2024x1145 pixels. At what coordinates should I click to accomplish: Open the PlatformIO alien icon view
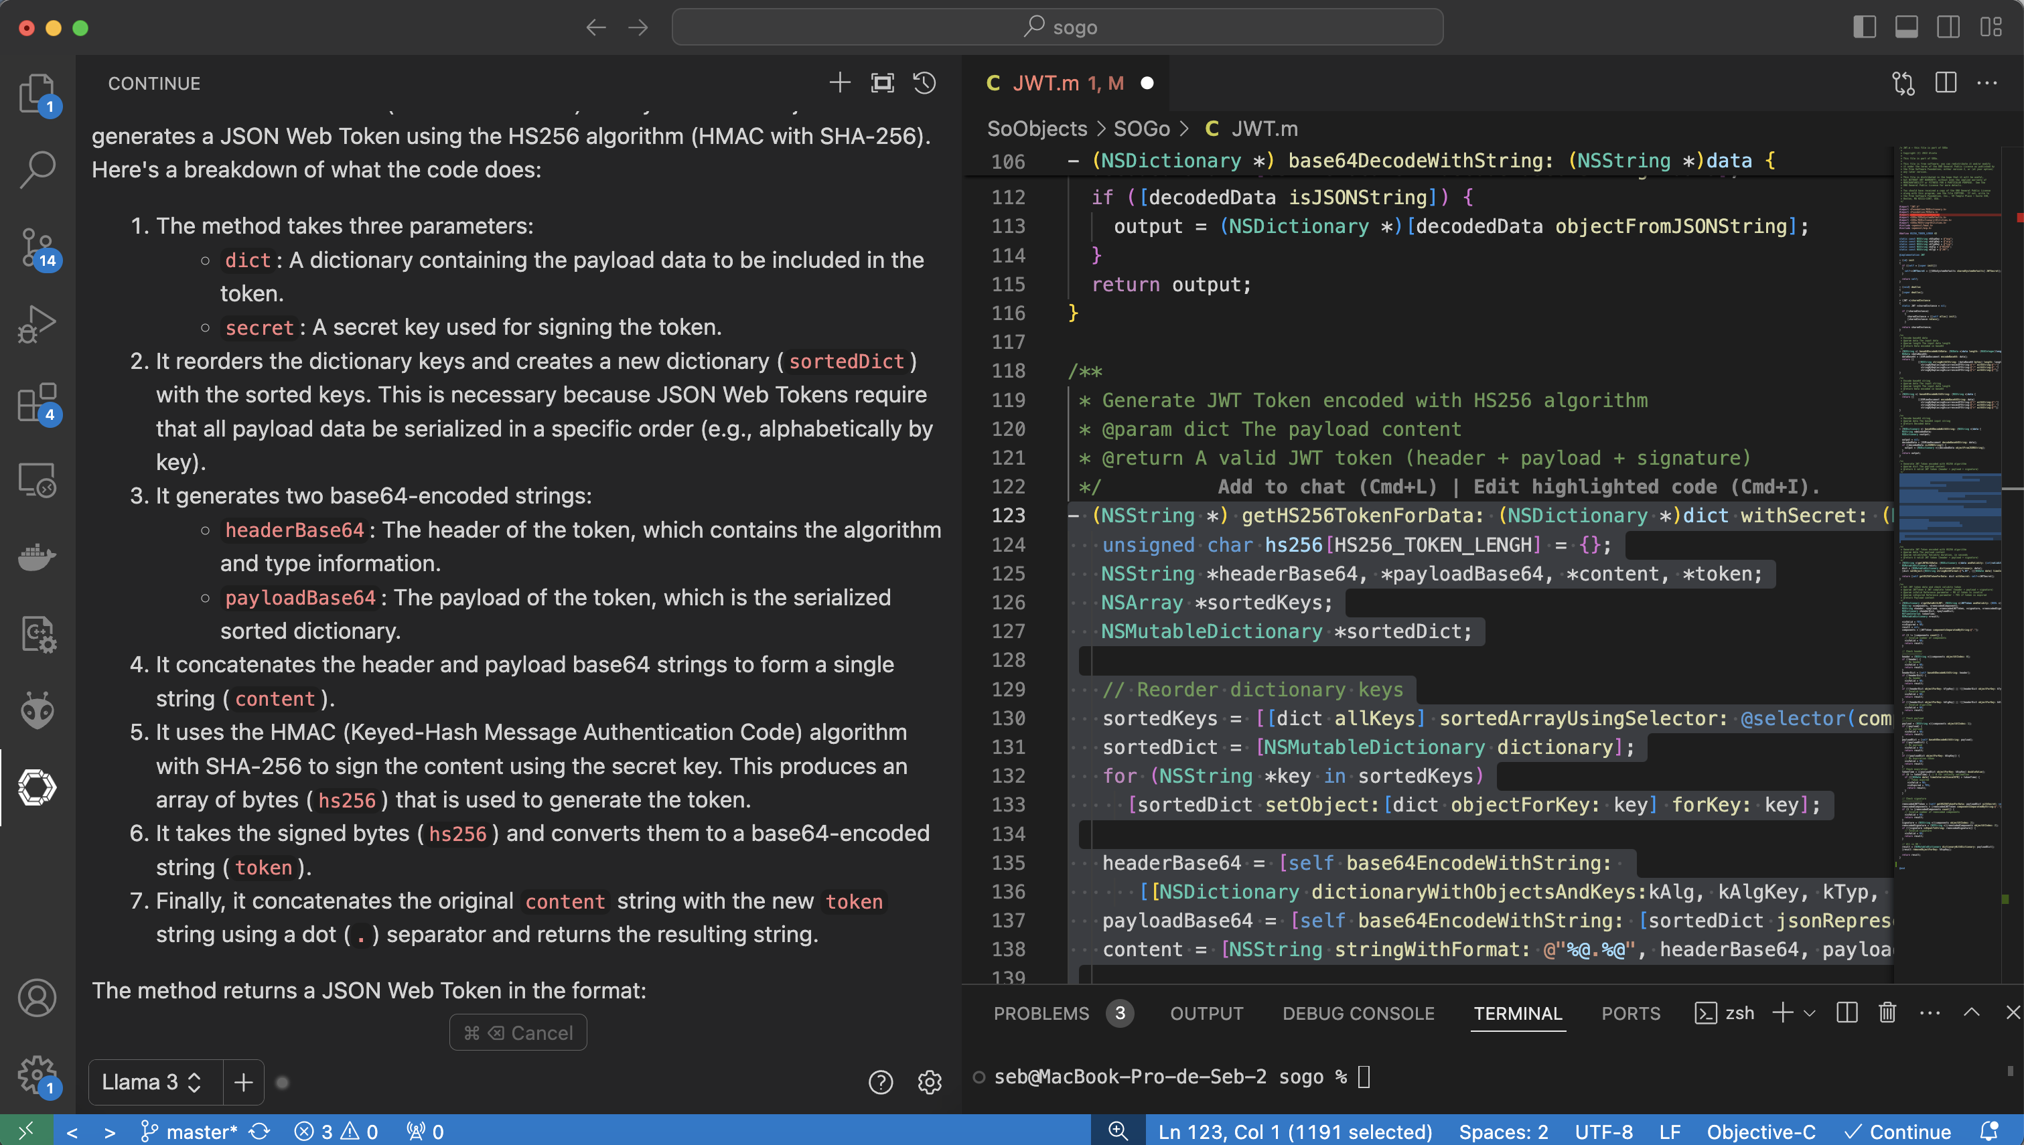(x=37, y=710)
